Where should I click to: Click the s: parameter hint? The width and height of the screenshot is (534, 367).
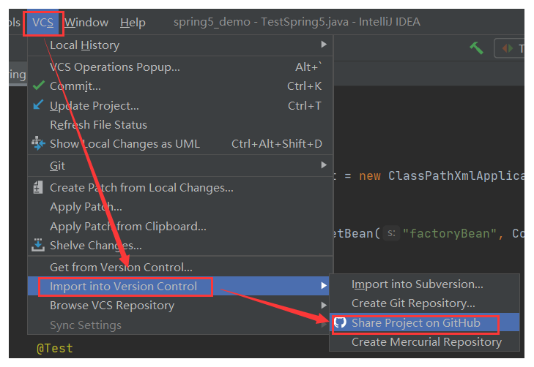coord(391,233)
